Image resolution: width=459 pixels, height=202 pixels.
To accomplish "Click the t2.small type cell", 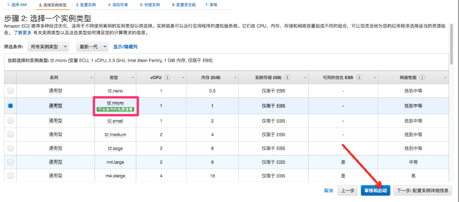I will point(115,121).
